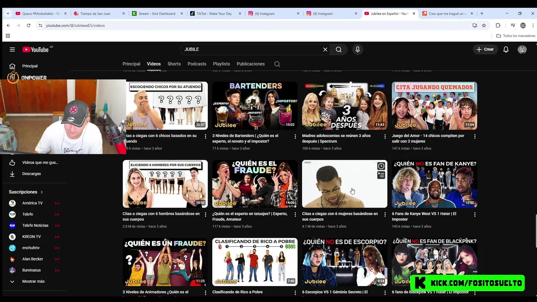Open the Chrome tab search dropdown
The width and height of the screenshot is (537, 302).
click(8, 13)
